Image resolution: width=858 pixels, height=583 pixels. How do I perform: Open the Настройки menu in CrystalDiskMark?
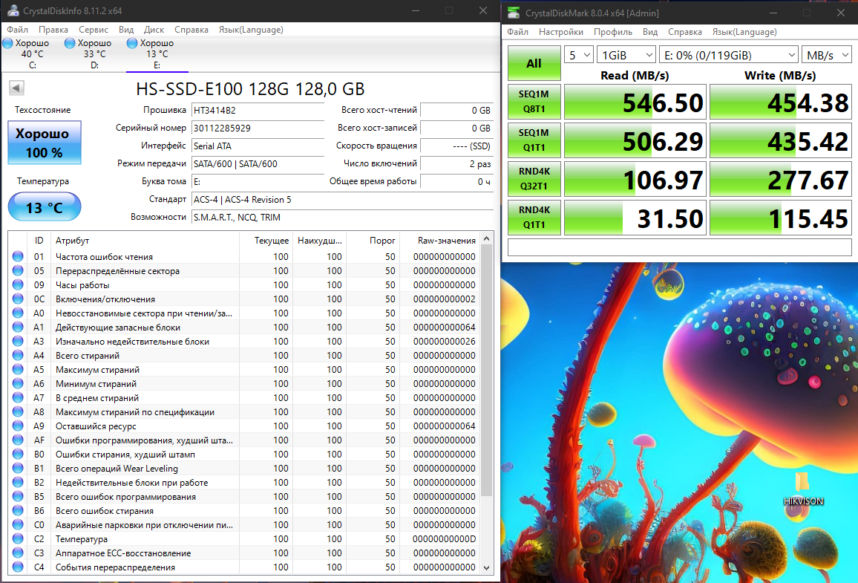[560, 32]
